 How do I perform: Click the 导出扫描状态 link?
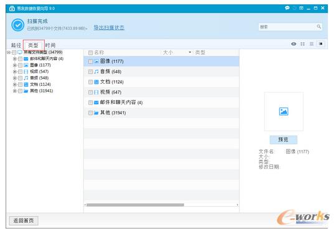109,27
